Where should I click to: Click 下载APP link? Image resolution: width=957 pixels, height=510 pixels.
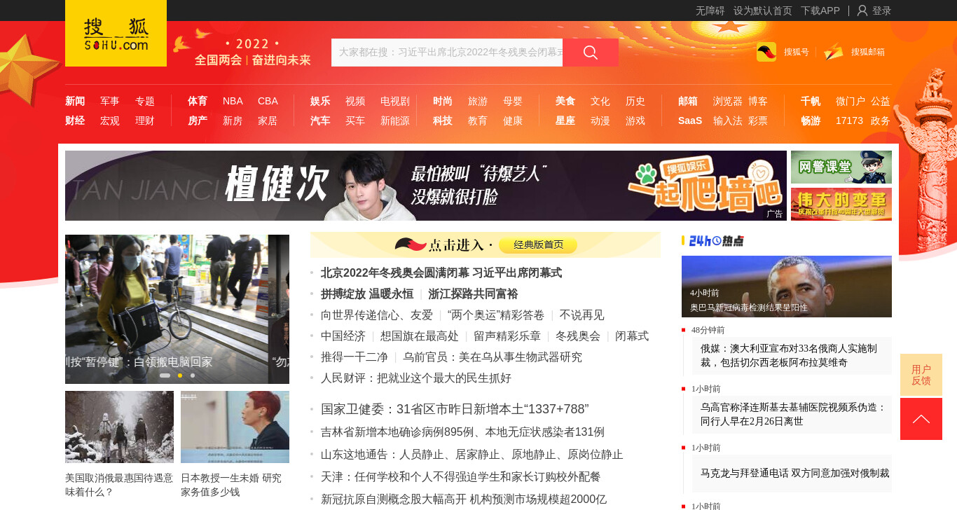[x=820, y=11]
